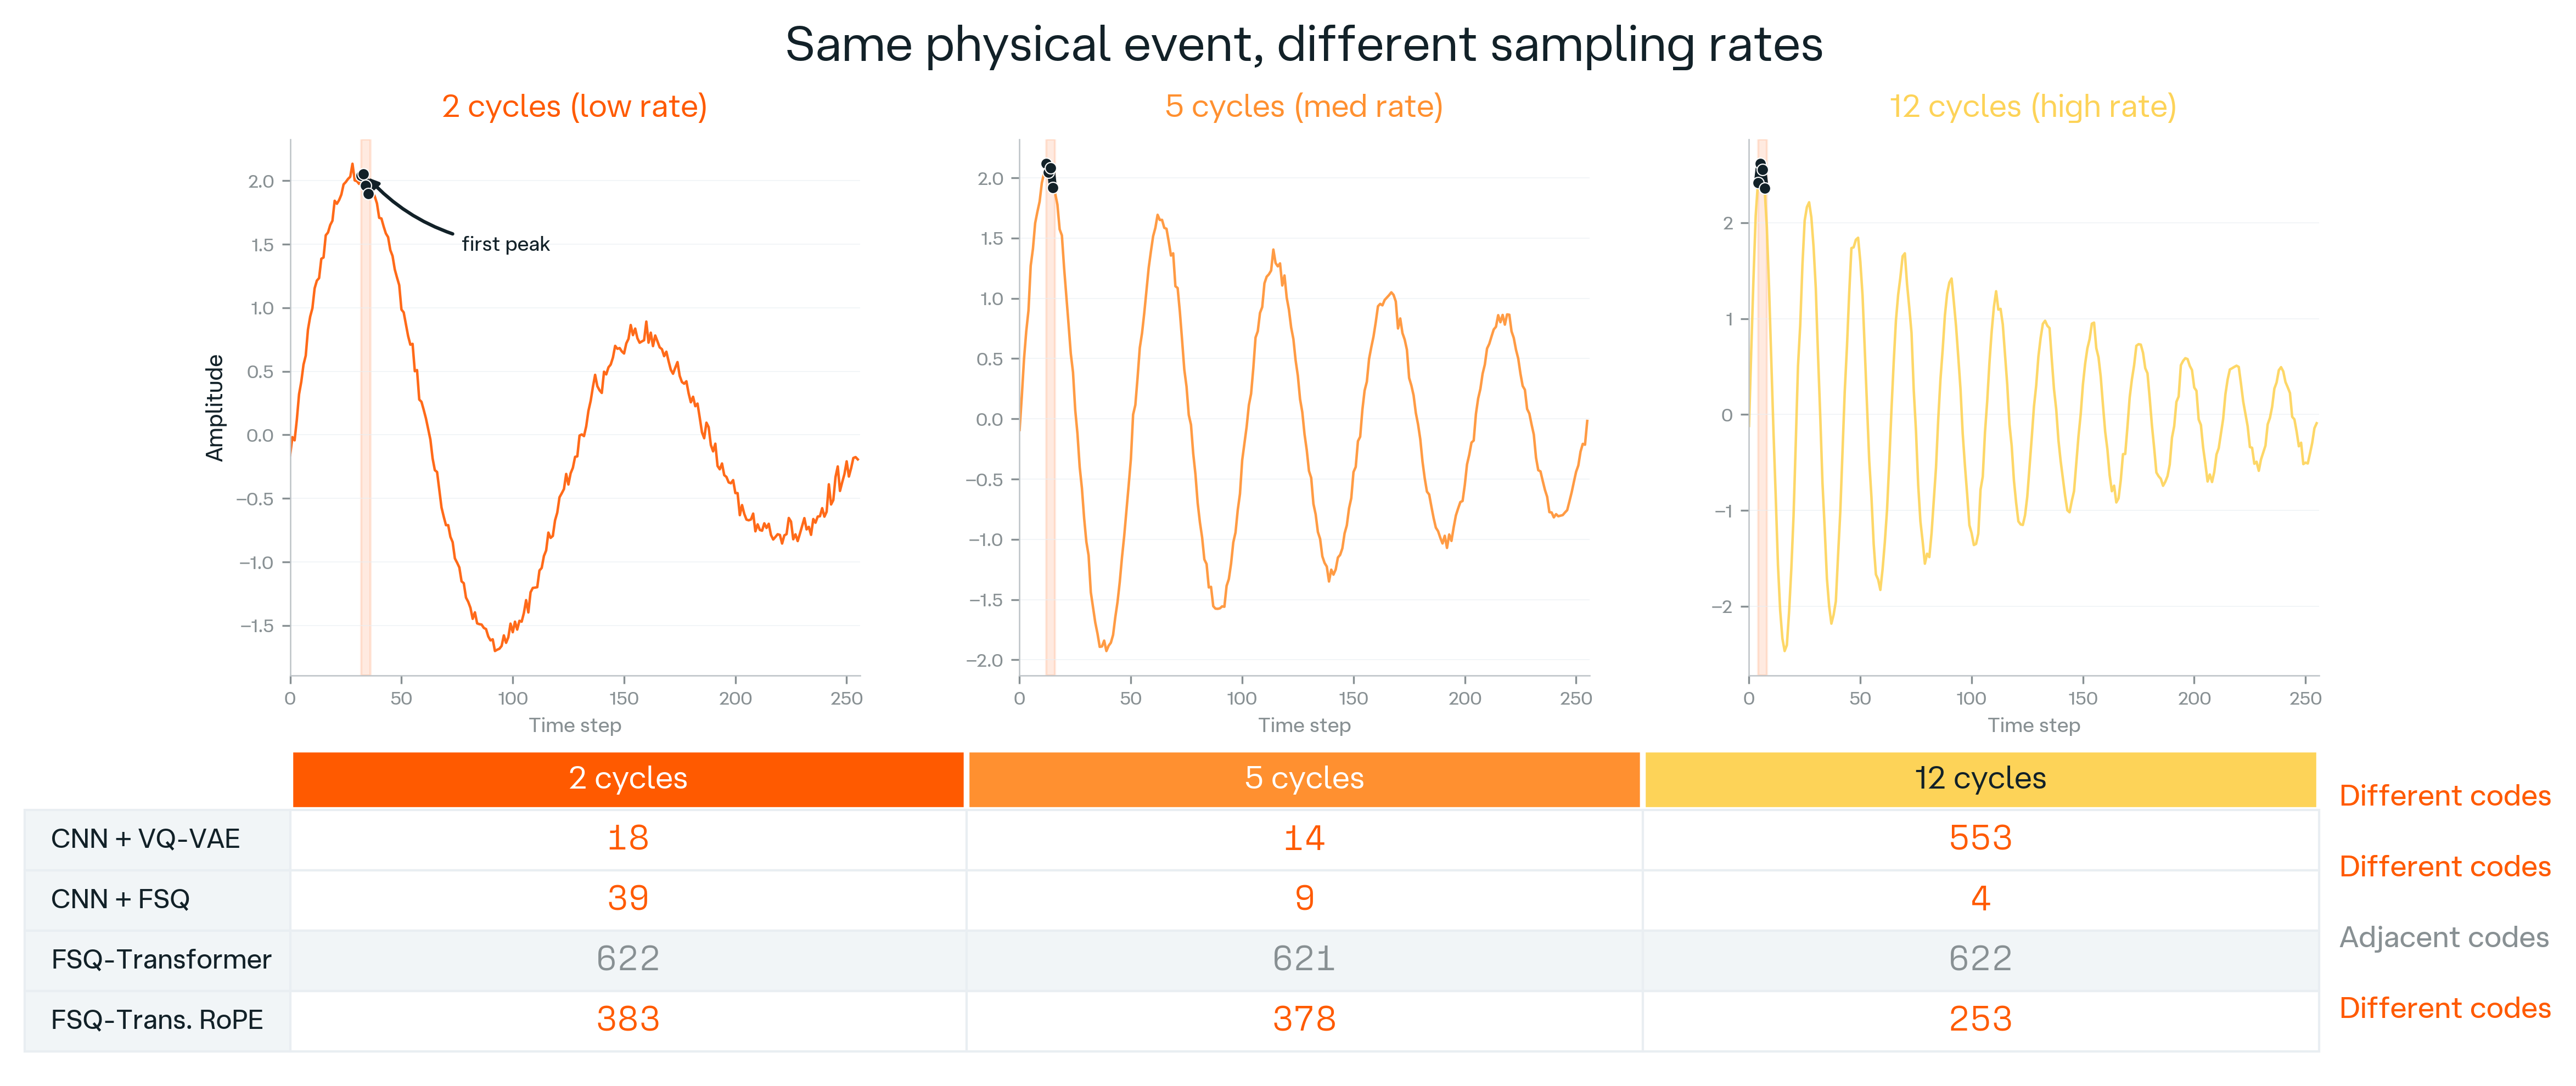Image resolution: width=2576 pixels, height=1086 pixels.
Task: Click "Time step" label under 2 cycles chart
Action: 575,725
